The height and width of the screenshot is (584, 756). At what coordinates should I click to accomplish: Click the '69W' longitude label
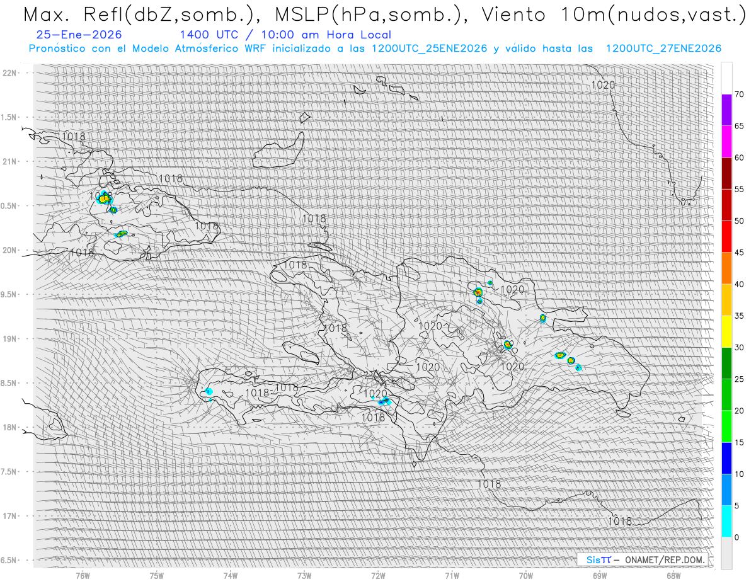(600, 576)
